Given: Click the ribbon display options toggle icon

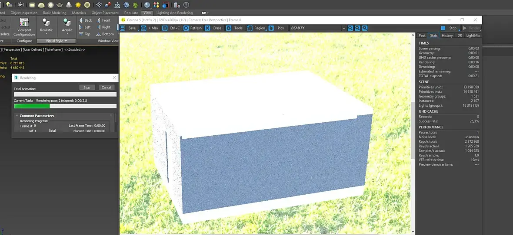Looking at the screenshot, I should click(x=205, y=13).
